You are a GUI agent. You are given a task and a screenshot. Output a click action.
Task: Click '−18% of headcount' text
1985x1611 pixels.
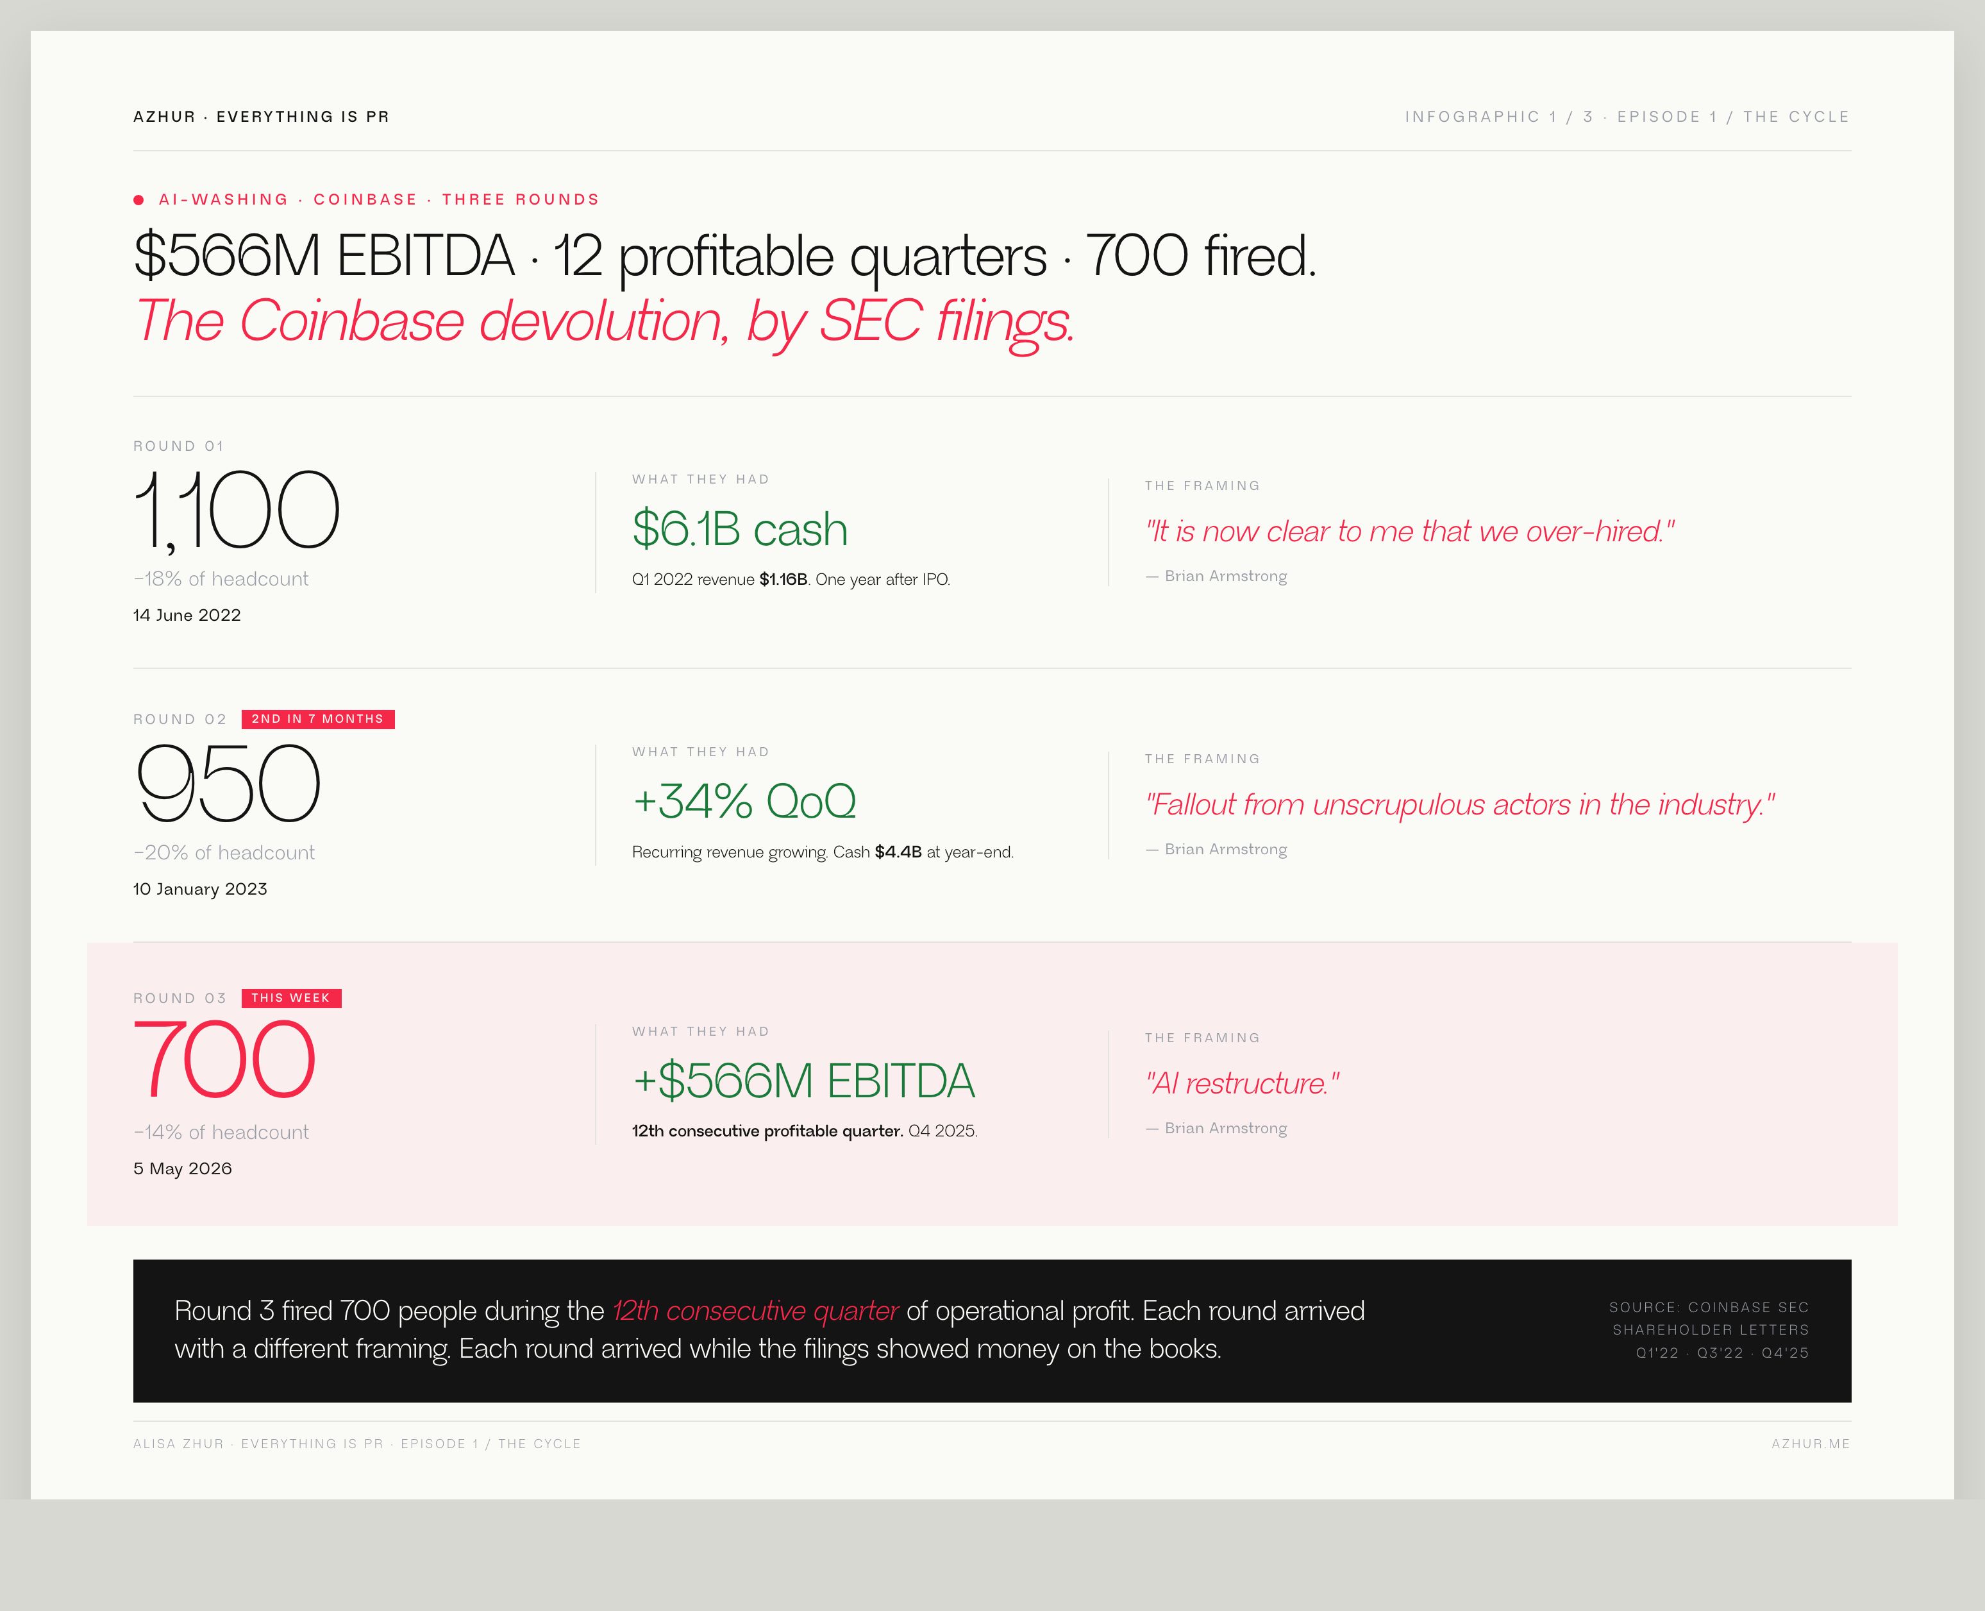(221, 579)
